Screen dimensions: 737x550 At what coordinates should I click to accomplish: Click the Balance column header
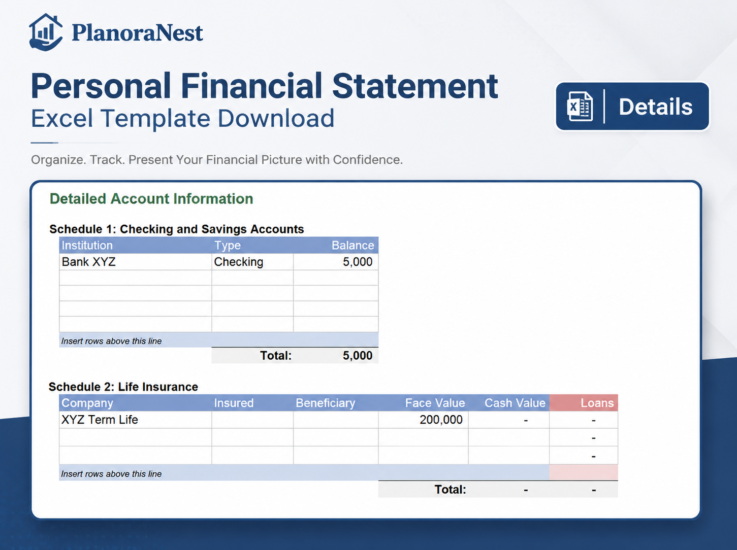336,246
